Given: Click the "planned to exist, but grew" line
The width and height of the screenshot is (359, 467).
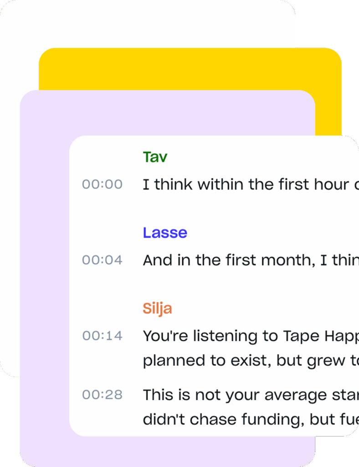Looking at the screenshot, I should 246,360.
